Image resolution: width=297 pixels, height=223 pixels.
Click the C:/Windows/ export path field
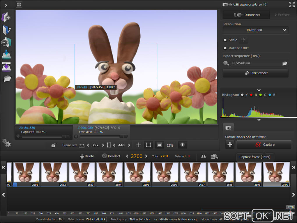tap(256, 63)
